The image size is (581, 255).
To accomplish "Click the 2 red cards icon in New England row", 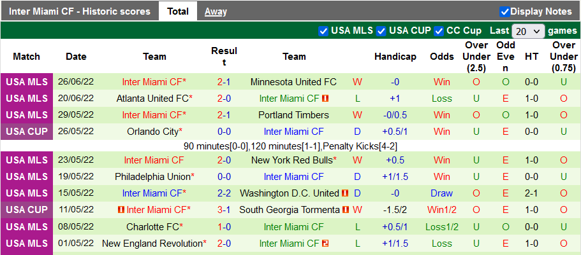I will [x=325, y=243].
